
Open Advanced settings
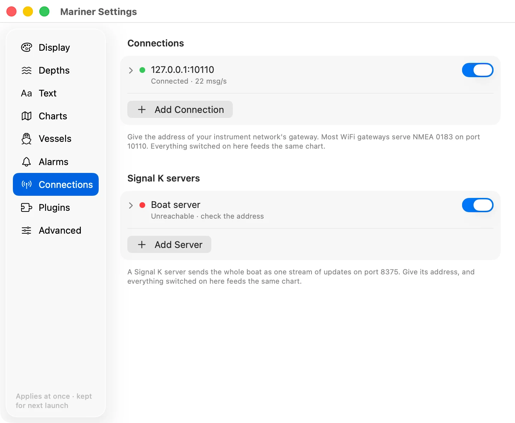[x=56, y=230]
